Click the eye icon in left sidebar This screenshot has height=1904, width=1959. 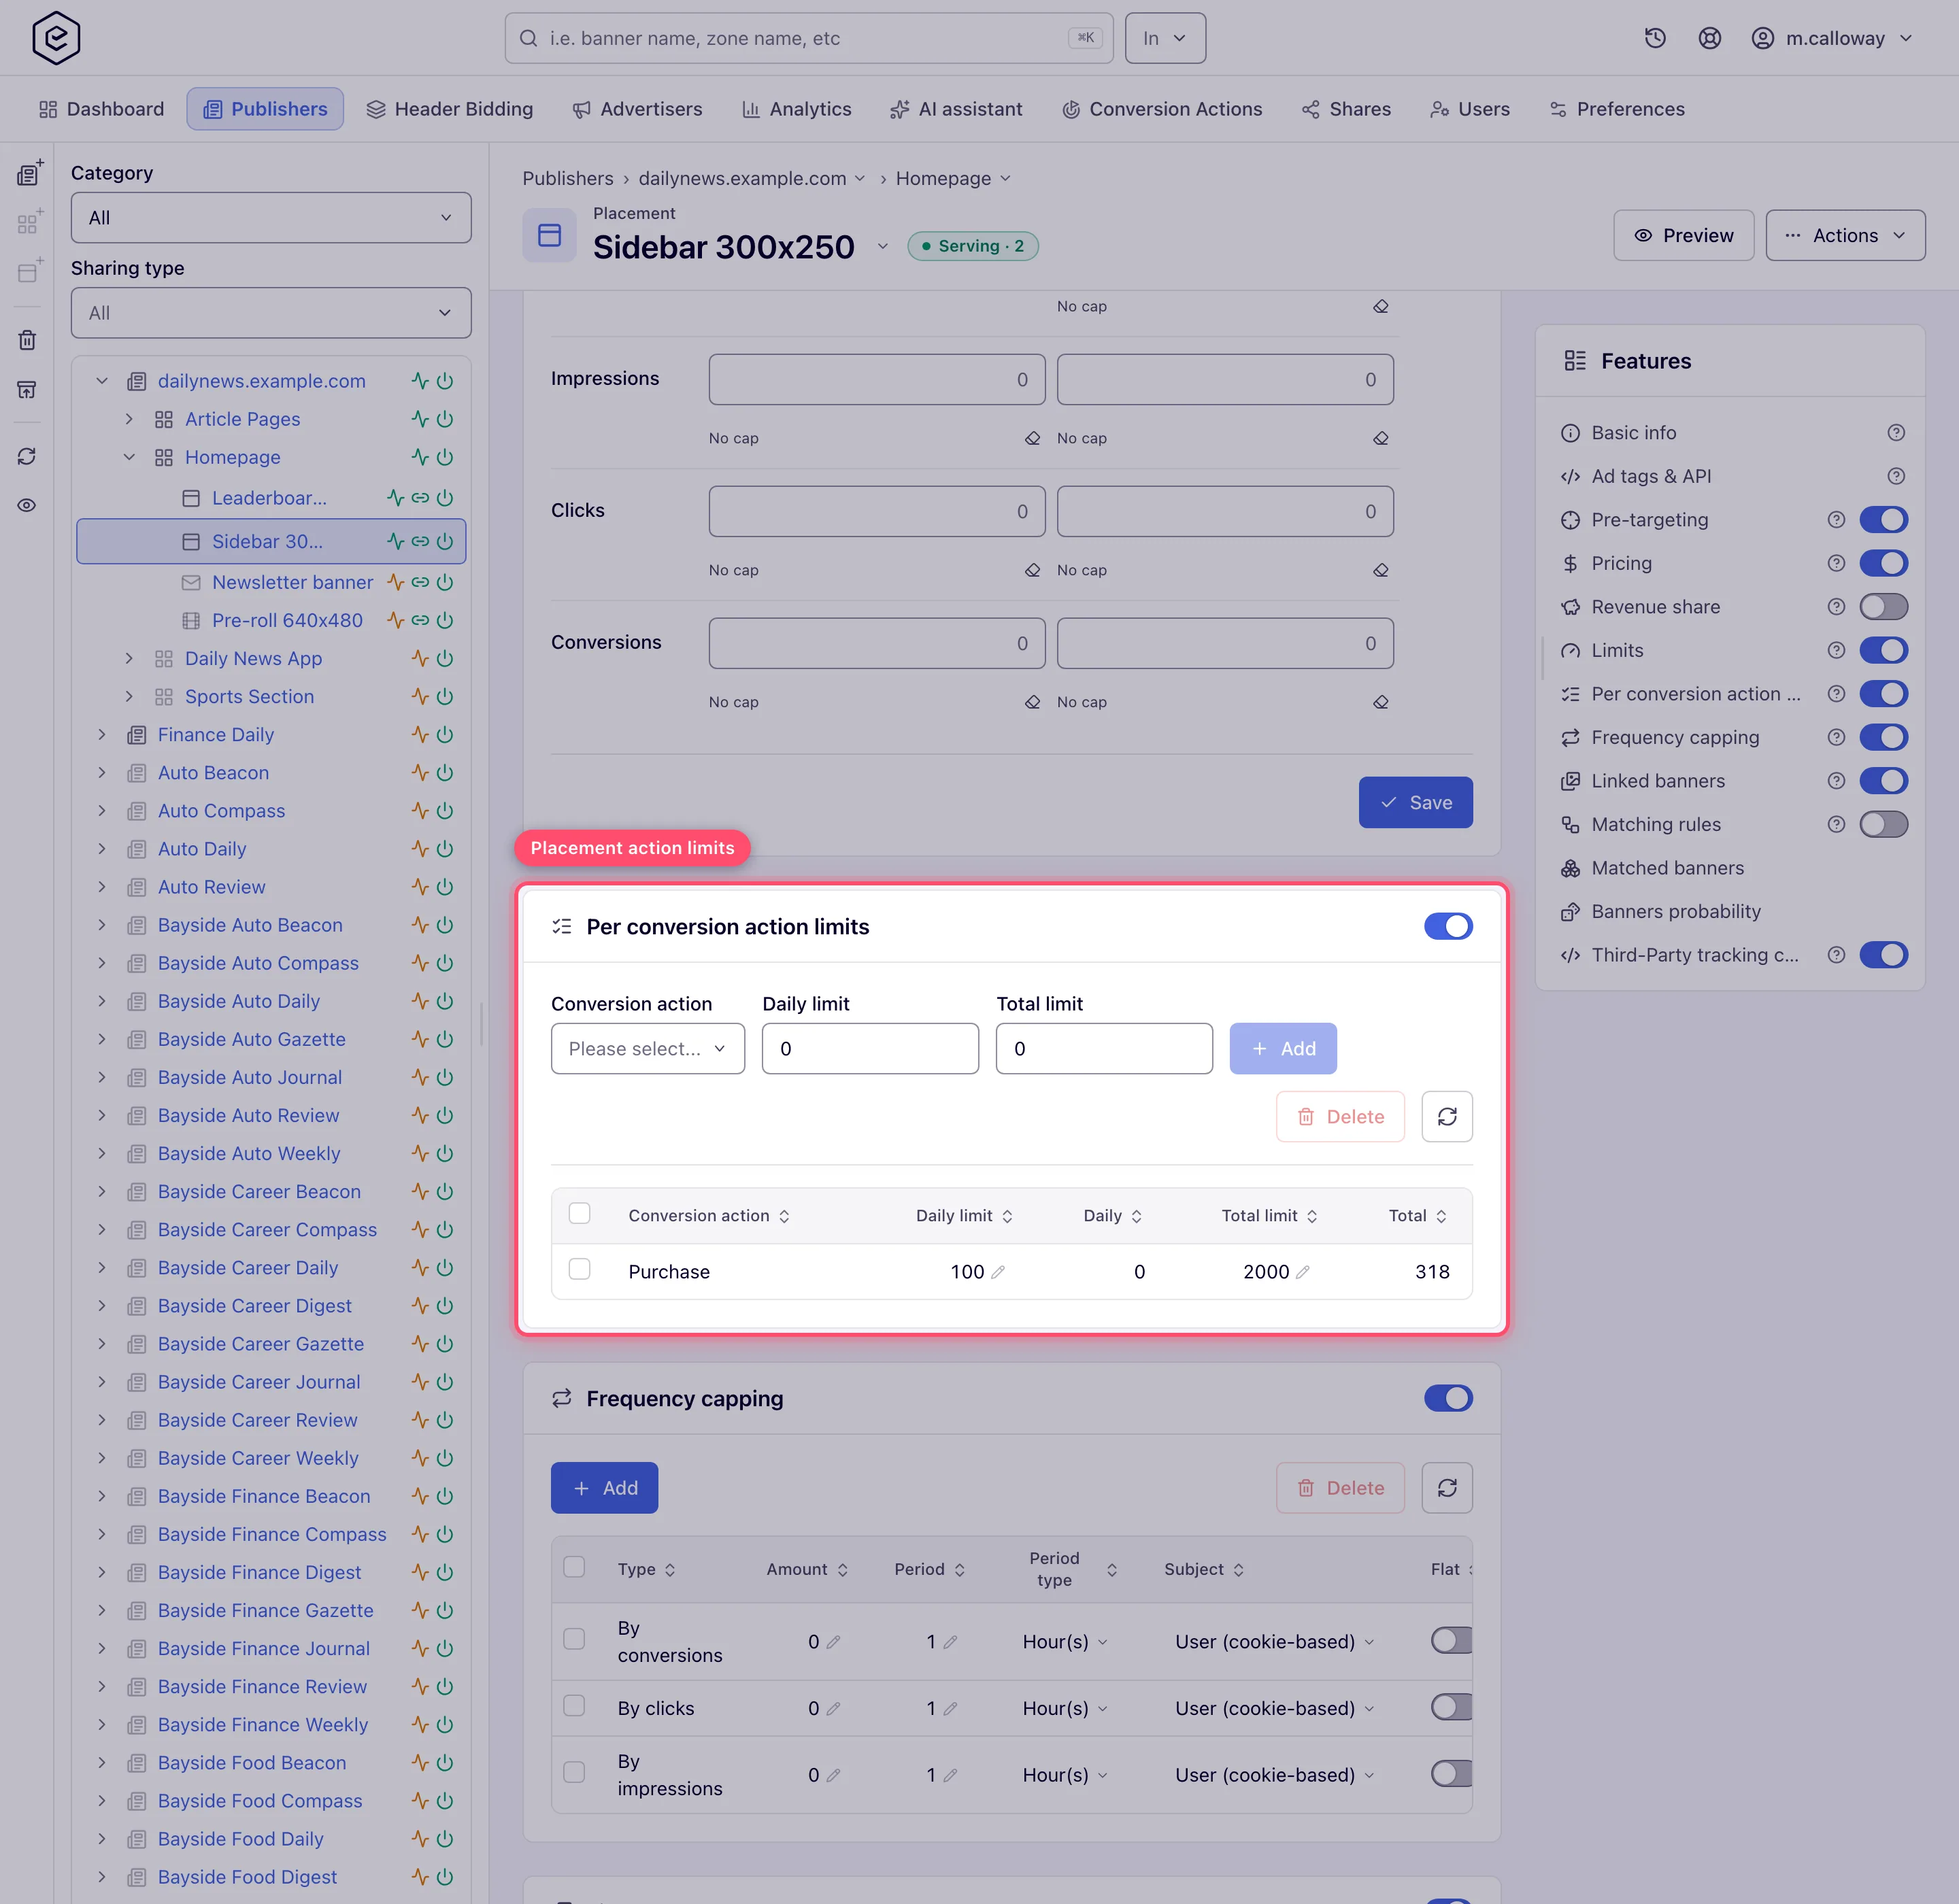click(27, 505)
